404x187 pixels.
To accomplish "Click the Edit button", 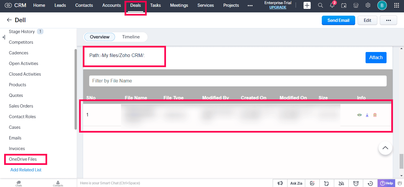I will 367,20.
